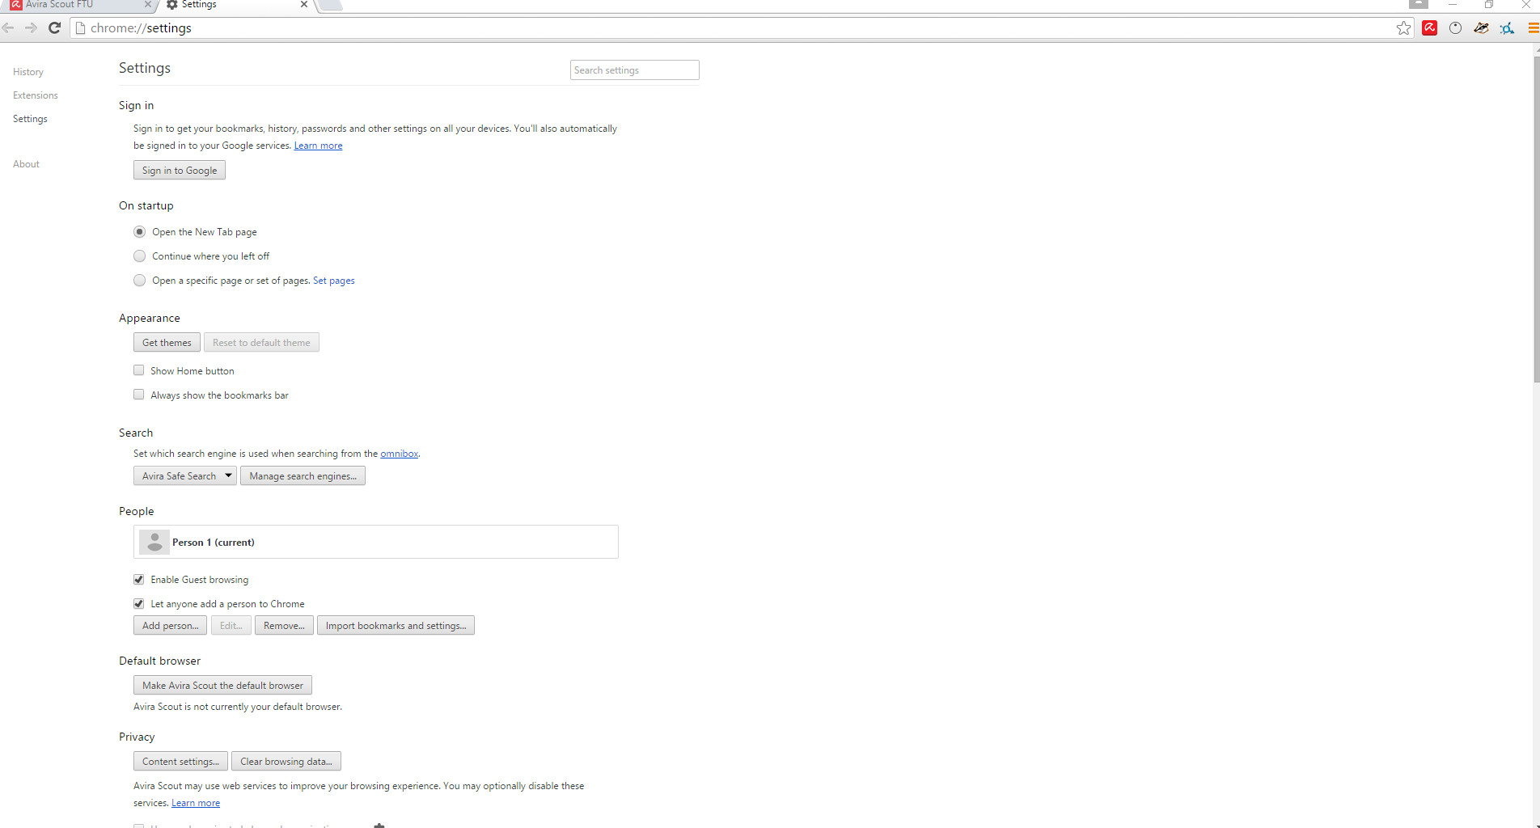
Task: Select Settings in the sidebar
Action: click(x=30, y=119)
